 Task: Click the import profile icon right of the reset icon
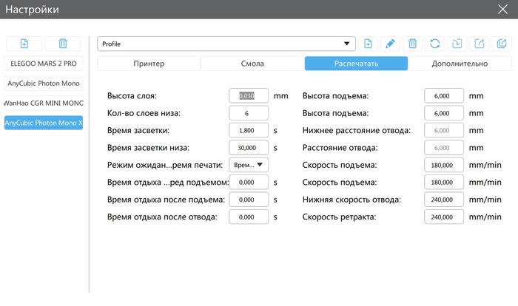pyautogui.click(x=457, y=44)
